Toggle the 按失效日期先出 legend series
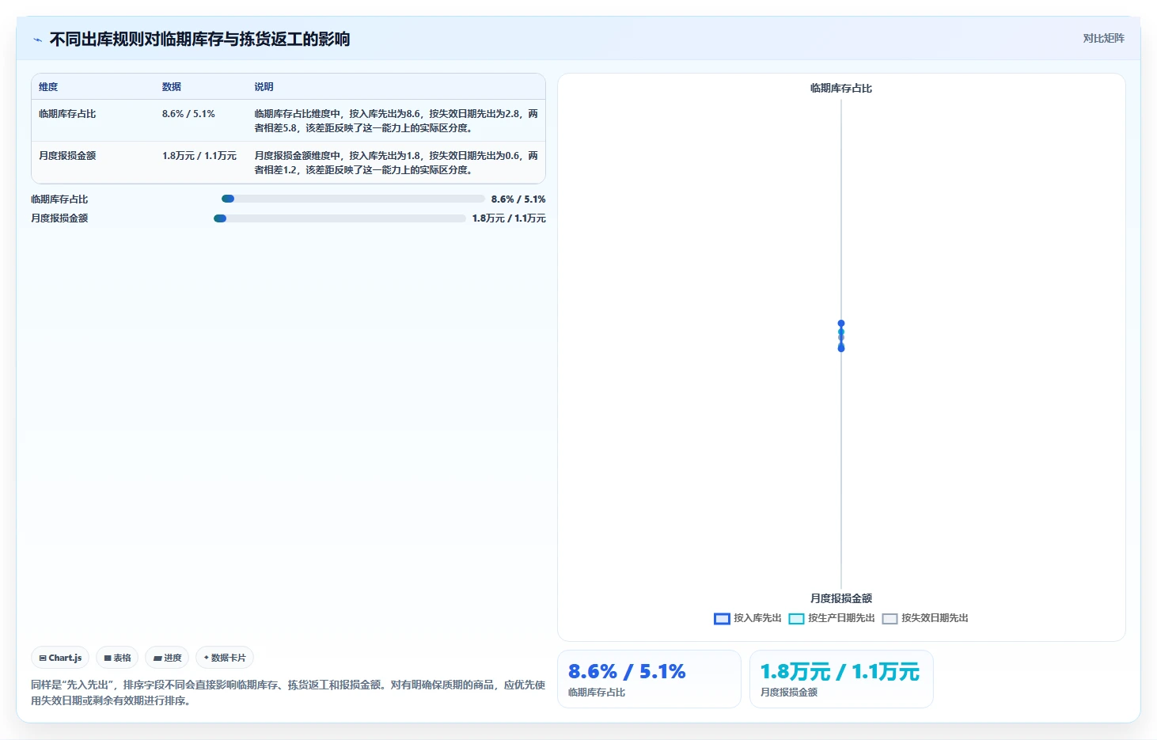This screenshot has width=1157, height=740. click(x=925, y=618)
